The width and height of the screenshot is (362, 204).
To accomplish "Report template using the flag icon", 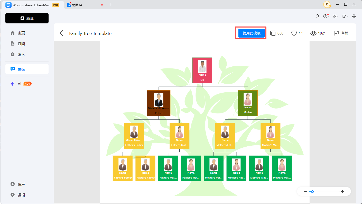I will pyautogui.click(x=336, y=33).
